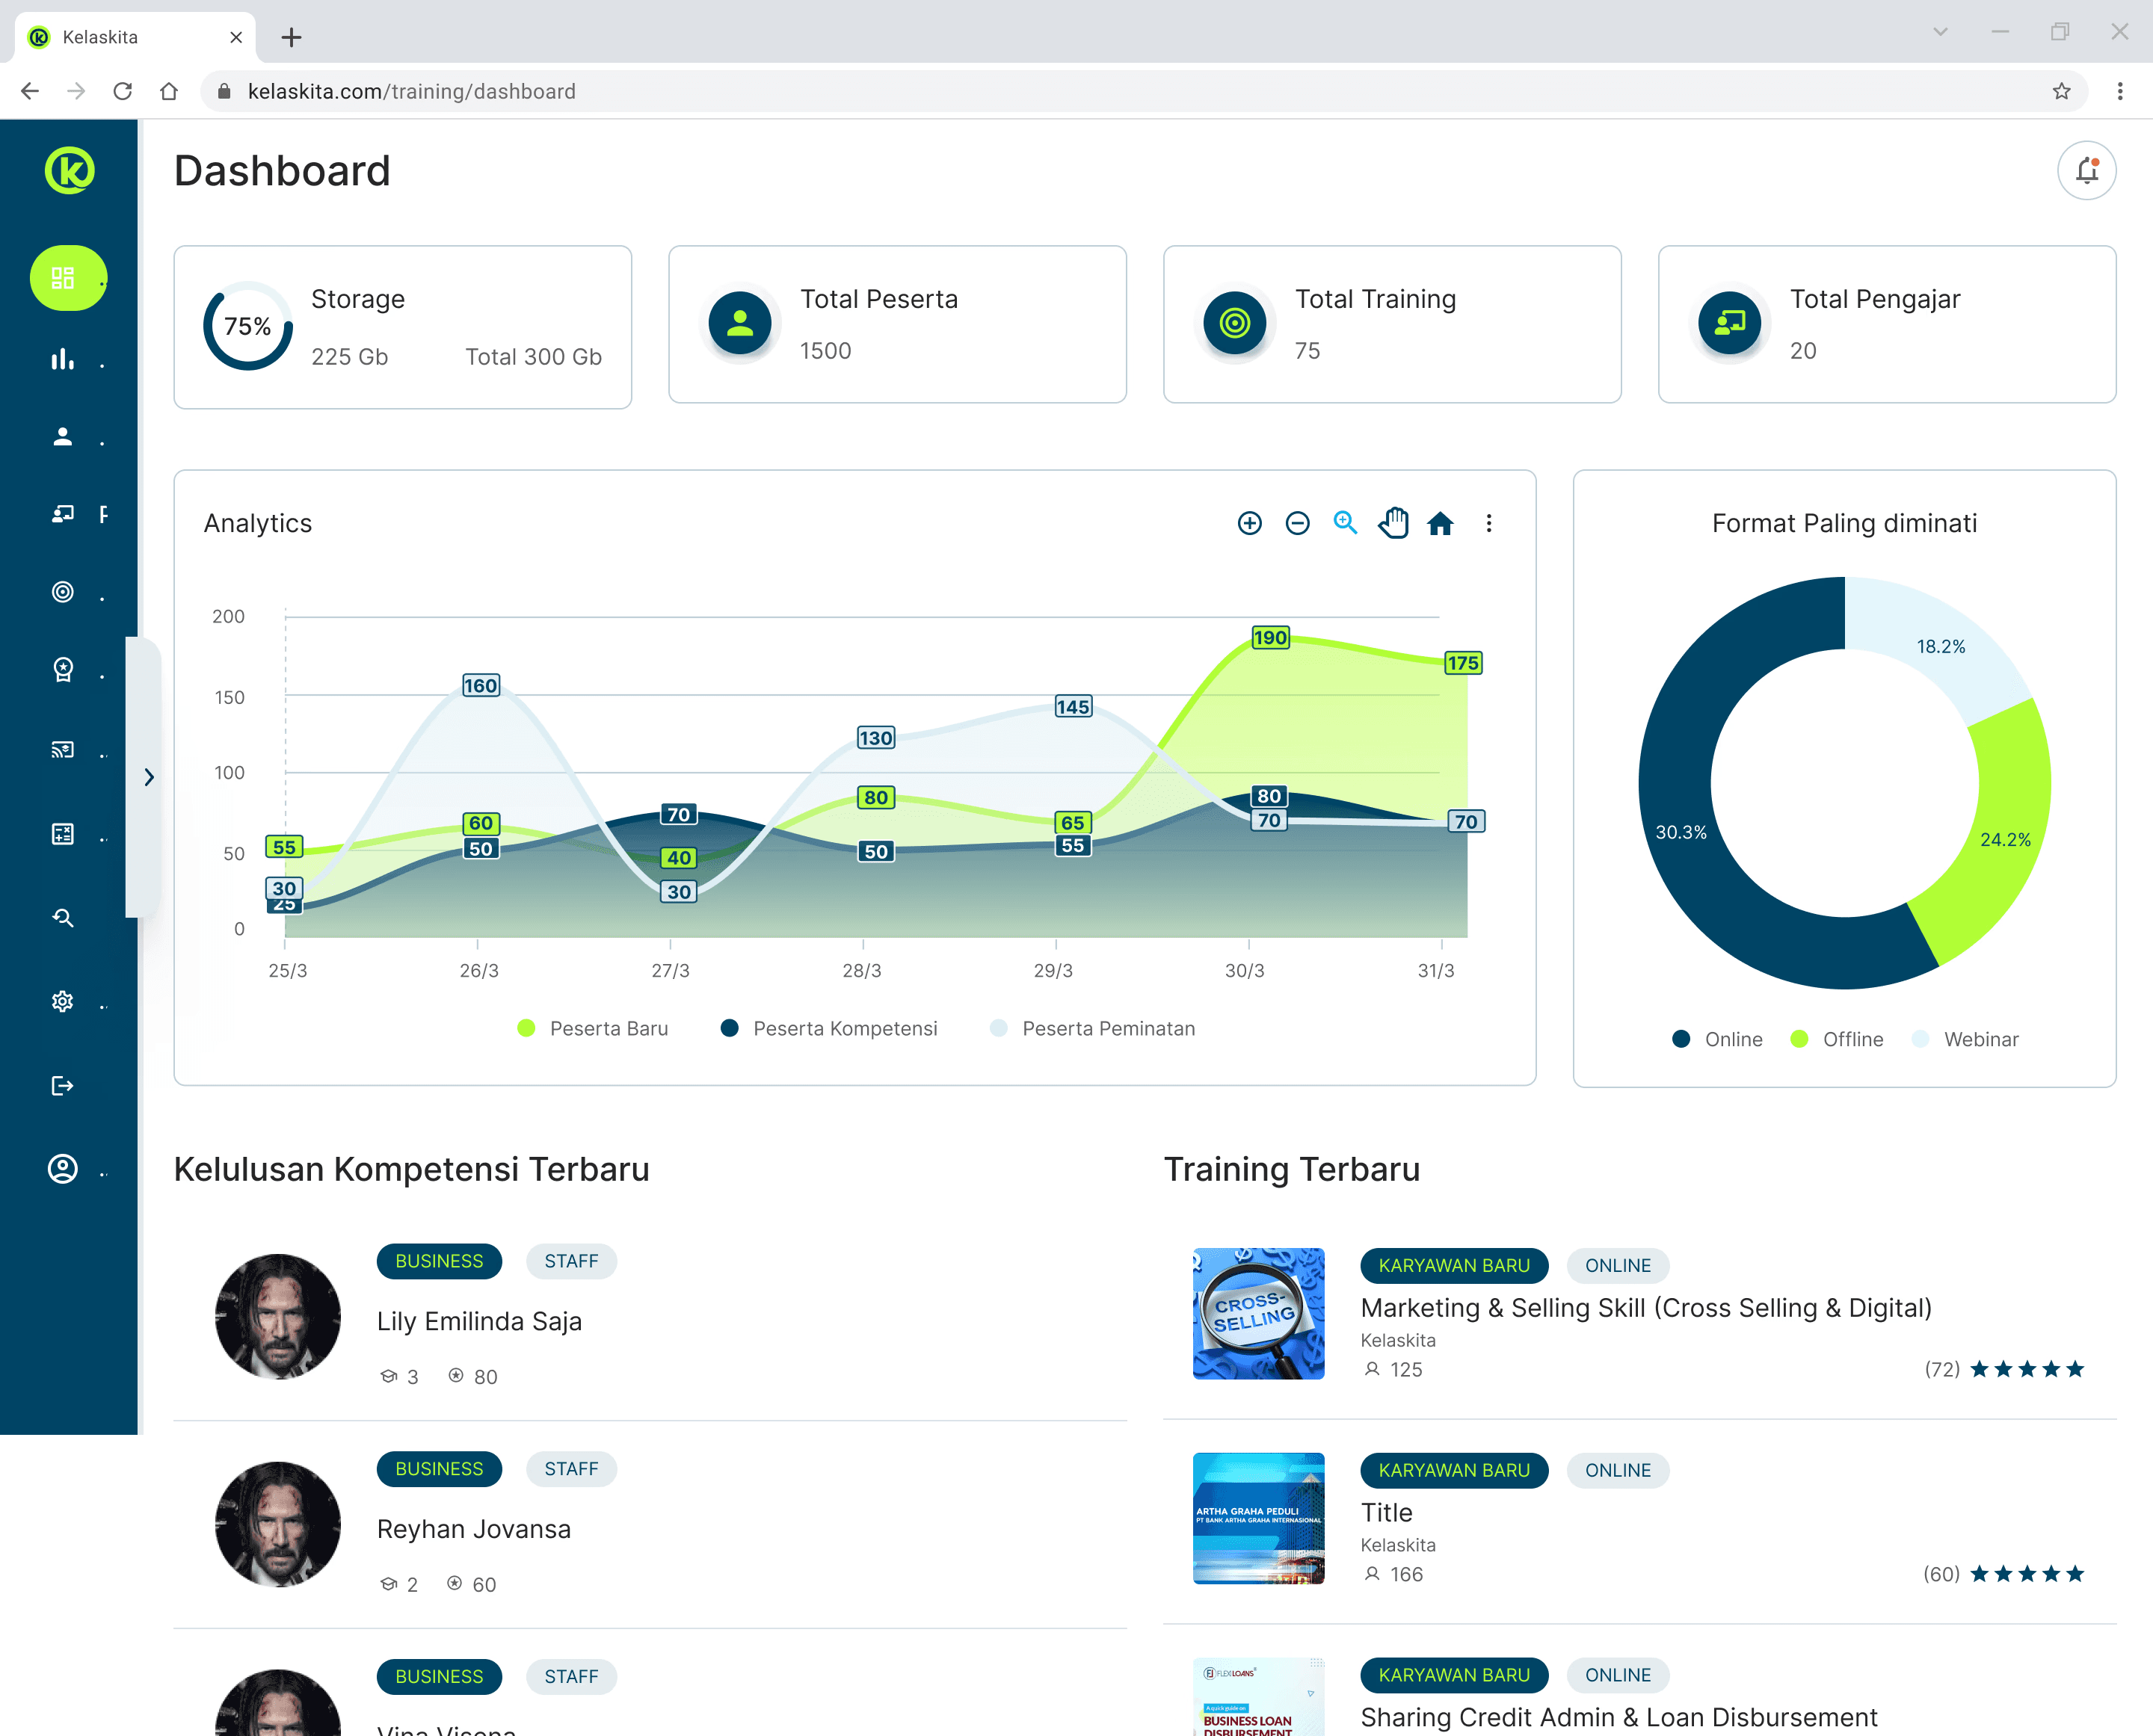Open the bar chart sidebar item
Screen dimensions: 2153x1736
tap(63, 360)
